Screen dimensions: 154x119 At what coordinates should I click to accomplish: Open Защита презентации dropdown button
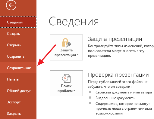click(x=66, y=47)
